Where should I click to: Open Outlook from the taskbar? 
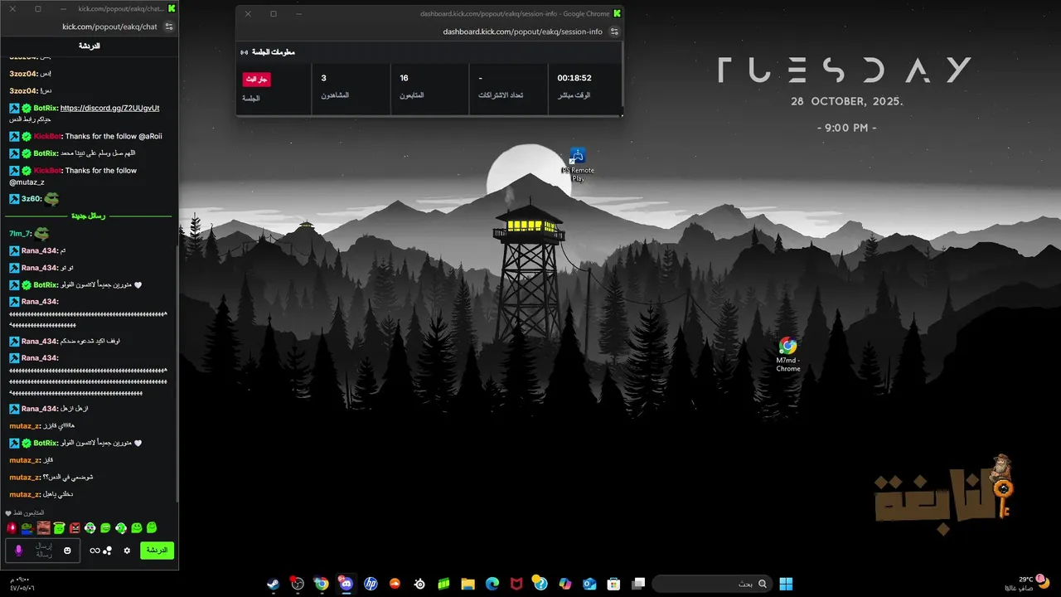pyautogui.click(x=589, y=584)
